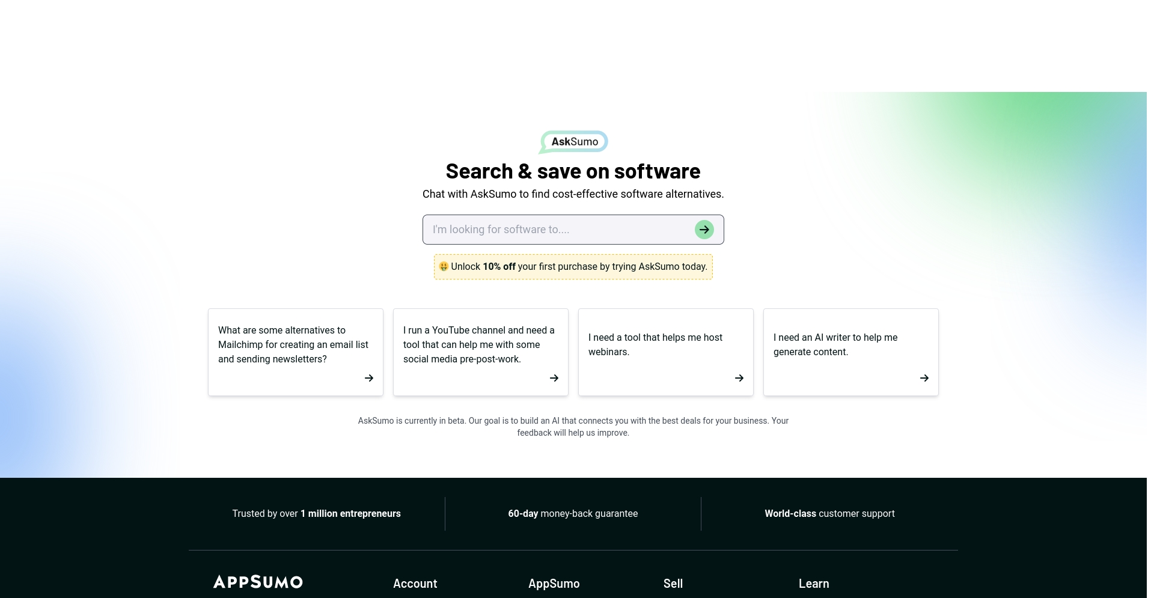Open the Account footer heading
This screenshot has height=598, width=1154.
pyautogui.click(x=415, y=584)
